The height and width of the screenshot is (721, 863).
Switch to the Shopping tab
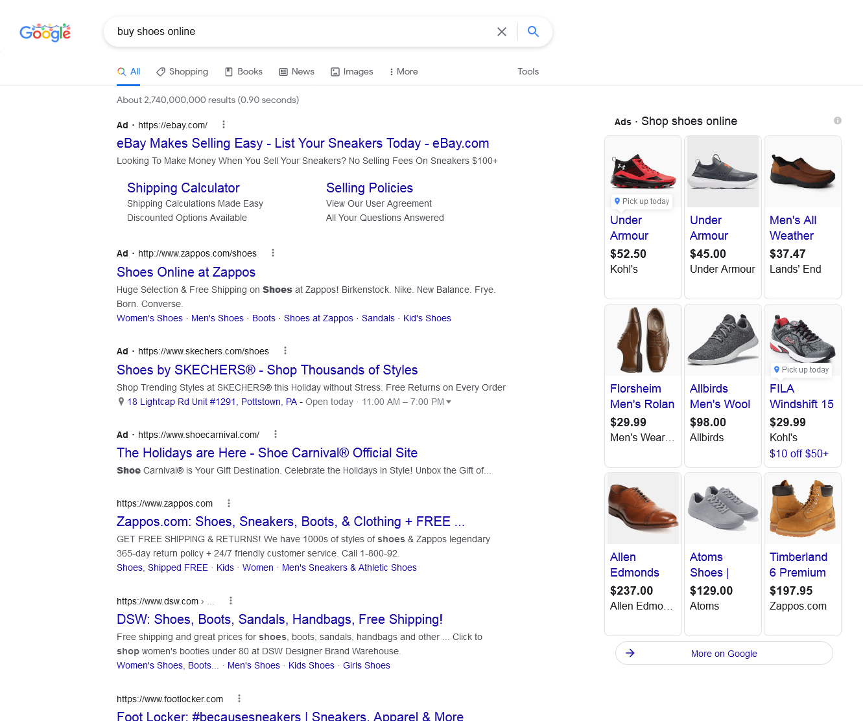tap(182, 72)
